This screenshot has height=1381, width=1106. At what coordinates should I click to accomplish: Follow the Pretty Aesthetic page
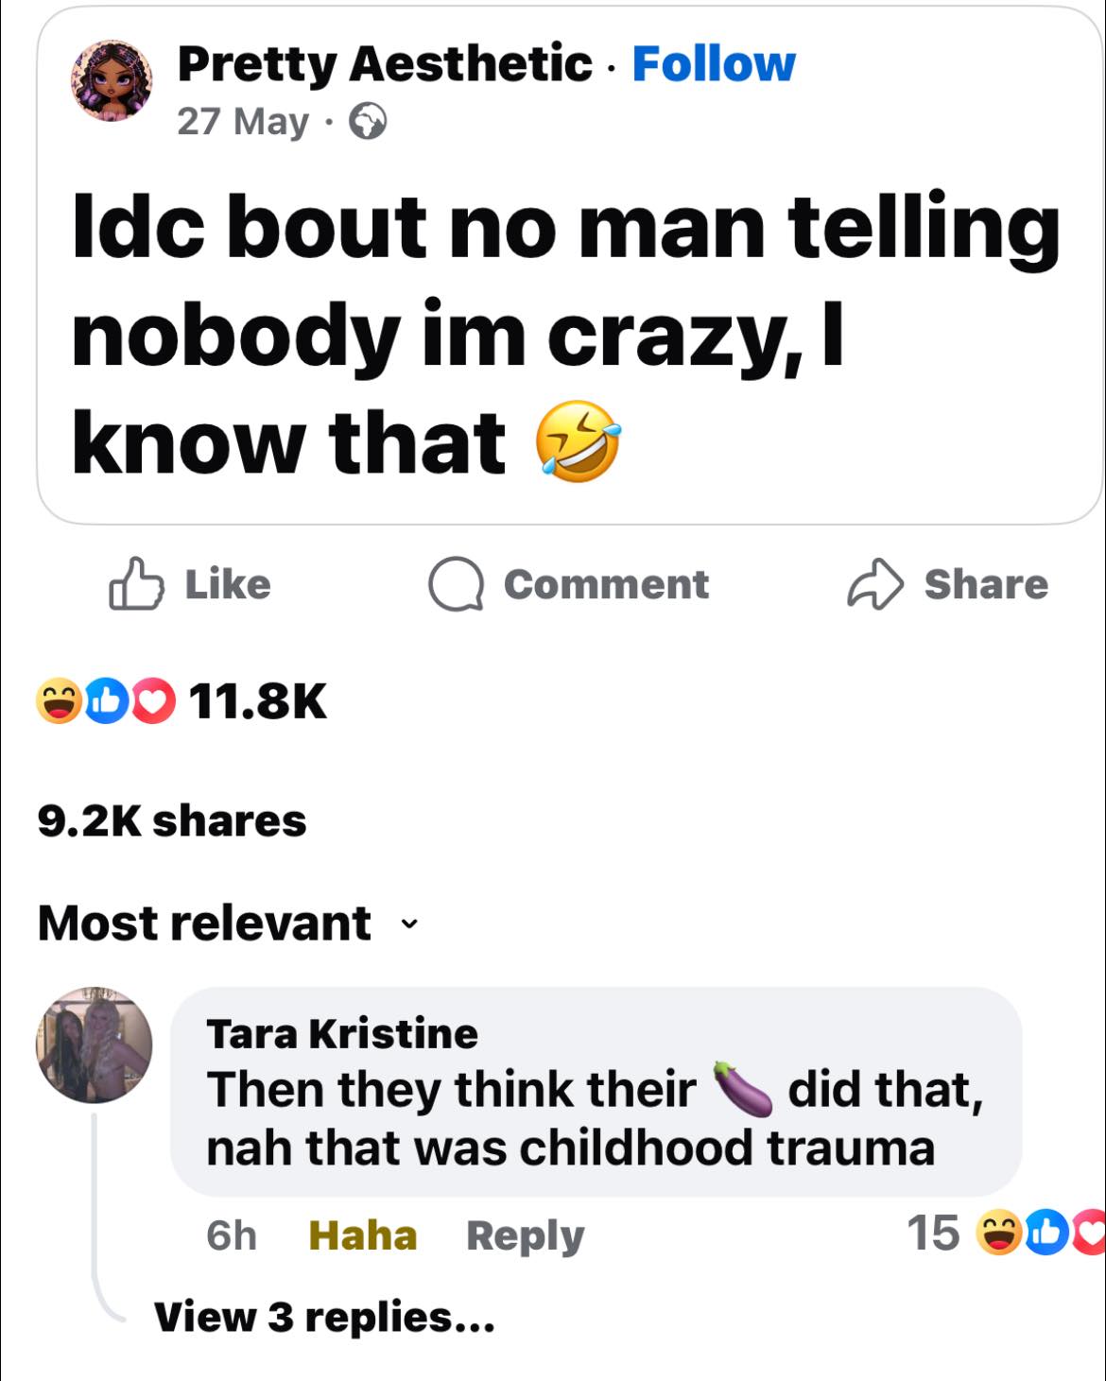point(714,64)
